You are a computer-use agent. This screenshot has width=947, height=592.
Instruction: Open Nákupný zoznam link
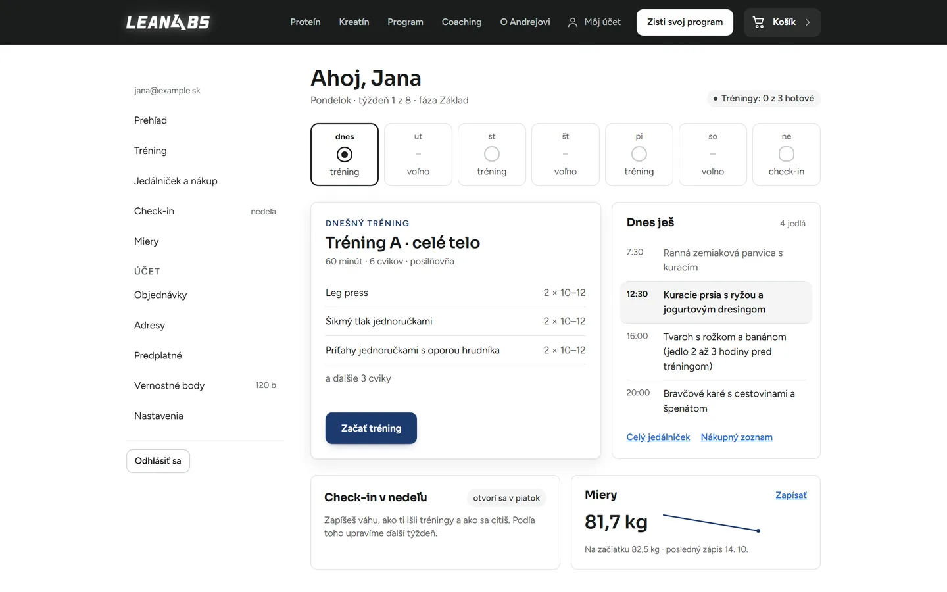pos(737,437)
